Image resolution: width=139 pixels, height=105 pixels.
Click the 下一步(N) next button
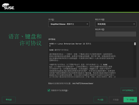click(x=130, y=99)
